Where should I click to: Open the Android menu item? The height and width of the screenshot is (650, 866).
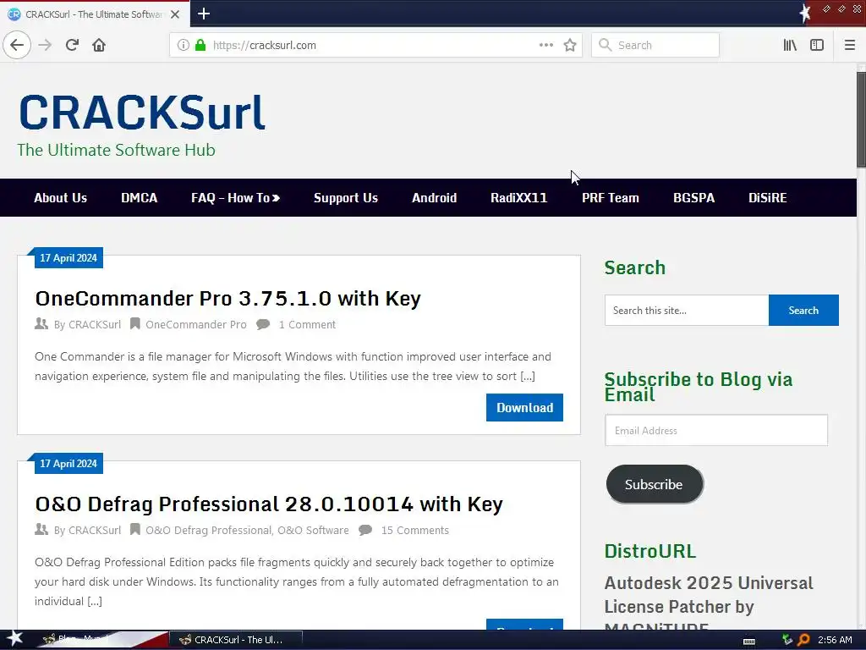[434, 198]
